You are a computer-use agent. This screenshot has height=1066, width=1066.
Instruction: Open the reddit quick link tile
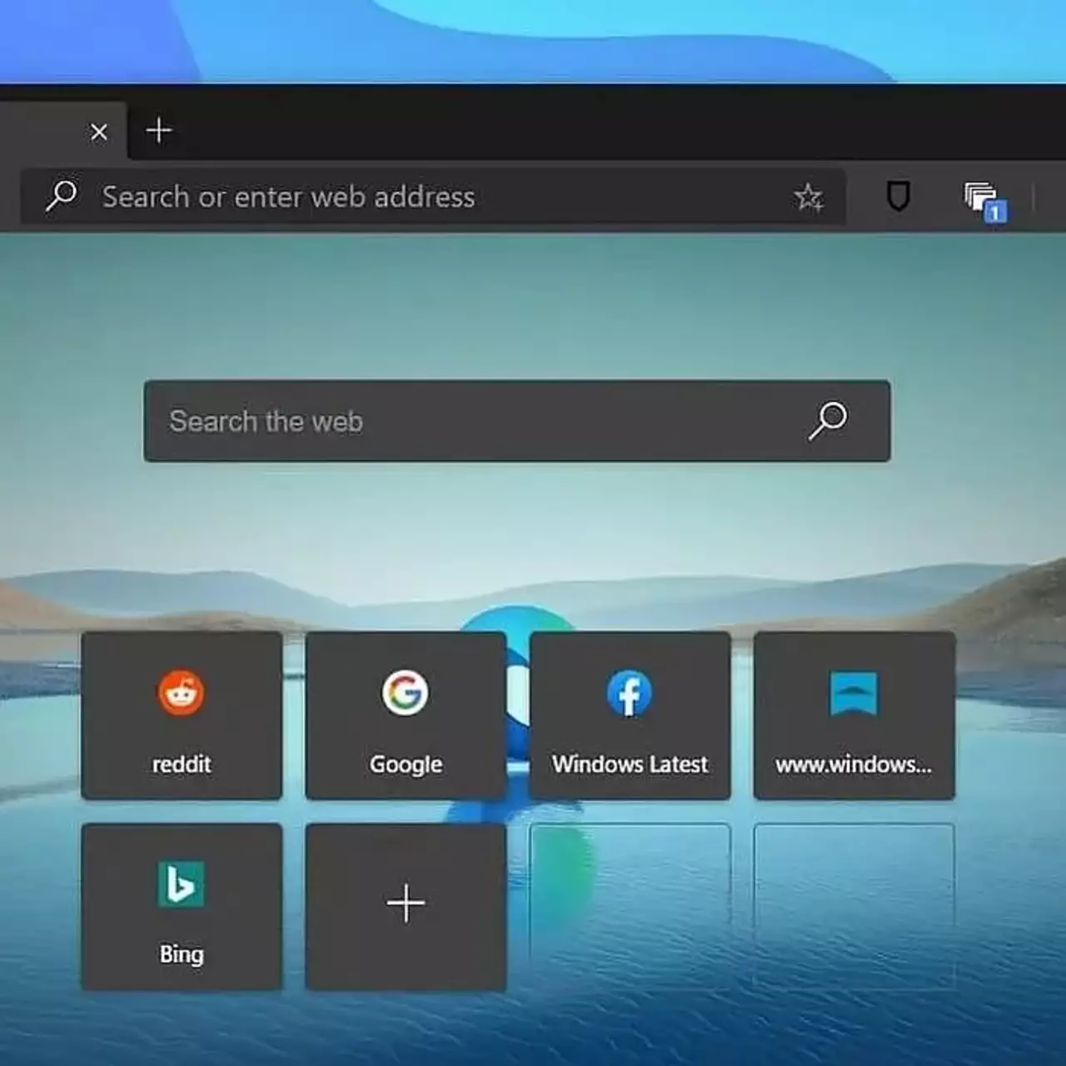click(182, 716)
